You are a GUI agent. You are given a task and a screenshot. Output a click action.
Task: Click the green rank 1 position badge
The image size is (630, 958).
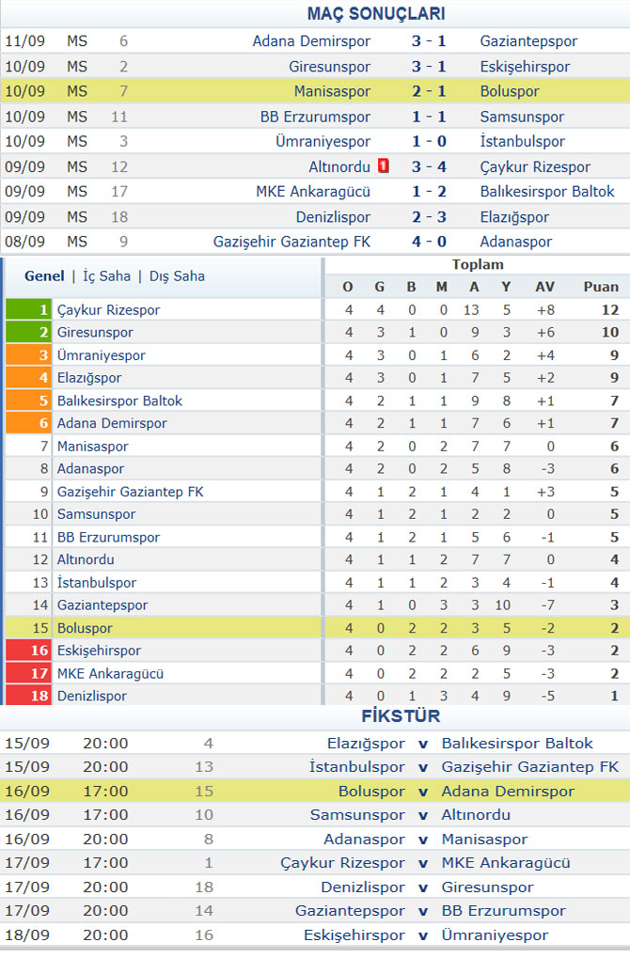[29, 309]
